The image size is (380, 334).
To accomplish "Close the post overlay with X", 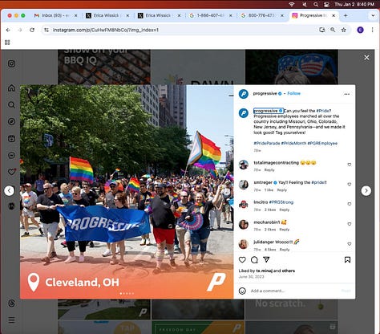I will click(x=366, y=57).
